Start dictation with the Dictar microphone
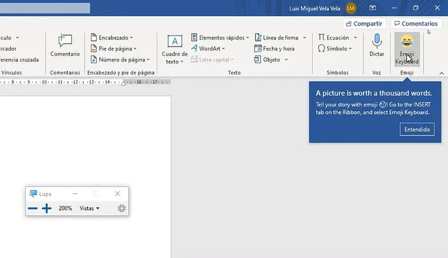The image size is (448, 258). coord(376,45)
